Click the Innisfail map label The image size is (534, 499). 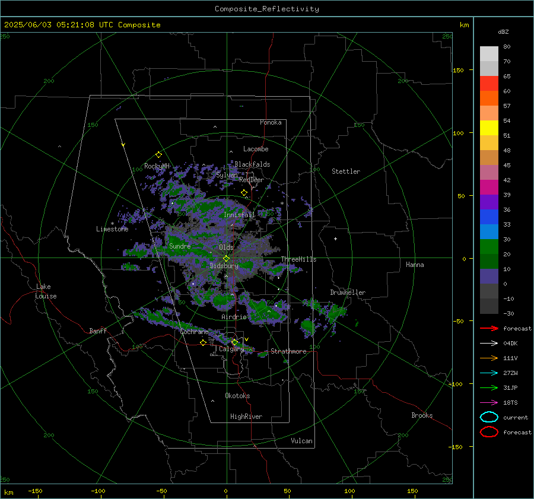tap(239, 215)
